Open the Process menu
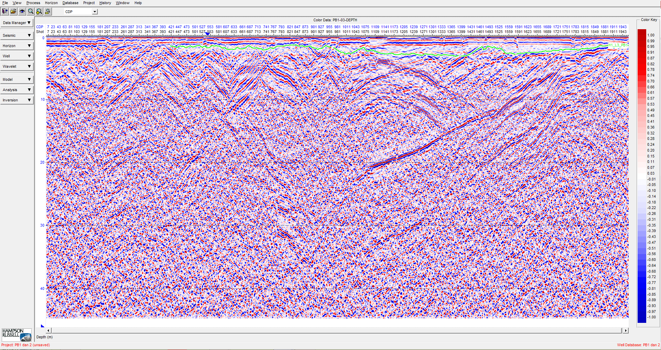Viewport: 661px width, 350px height. 33,3
